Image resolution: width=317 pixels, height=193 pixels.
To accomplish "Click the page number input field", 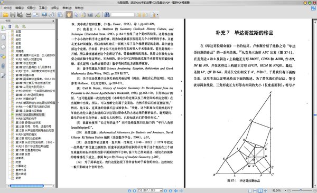I will click(148, 190).
